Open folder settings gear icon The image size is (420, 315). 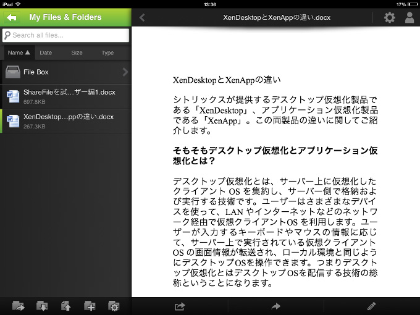(114, 306)
